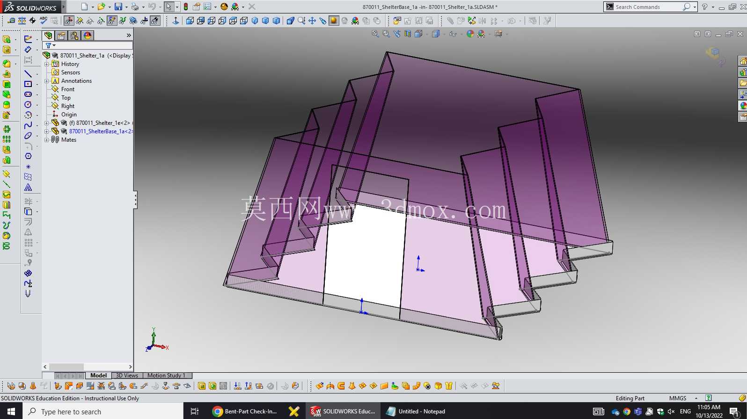Screen dimensions: 747x419
Task: Open the PropertyManager tab
Action: click(x=61, y=36)
